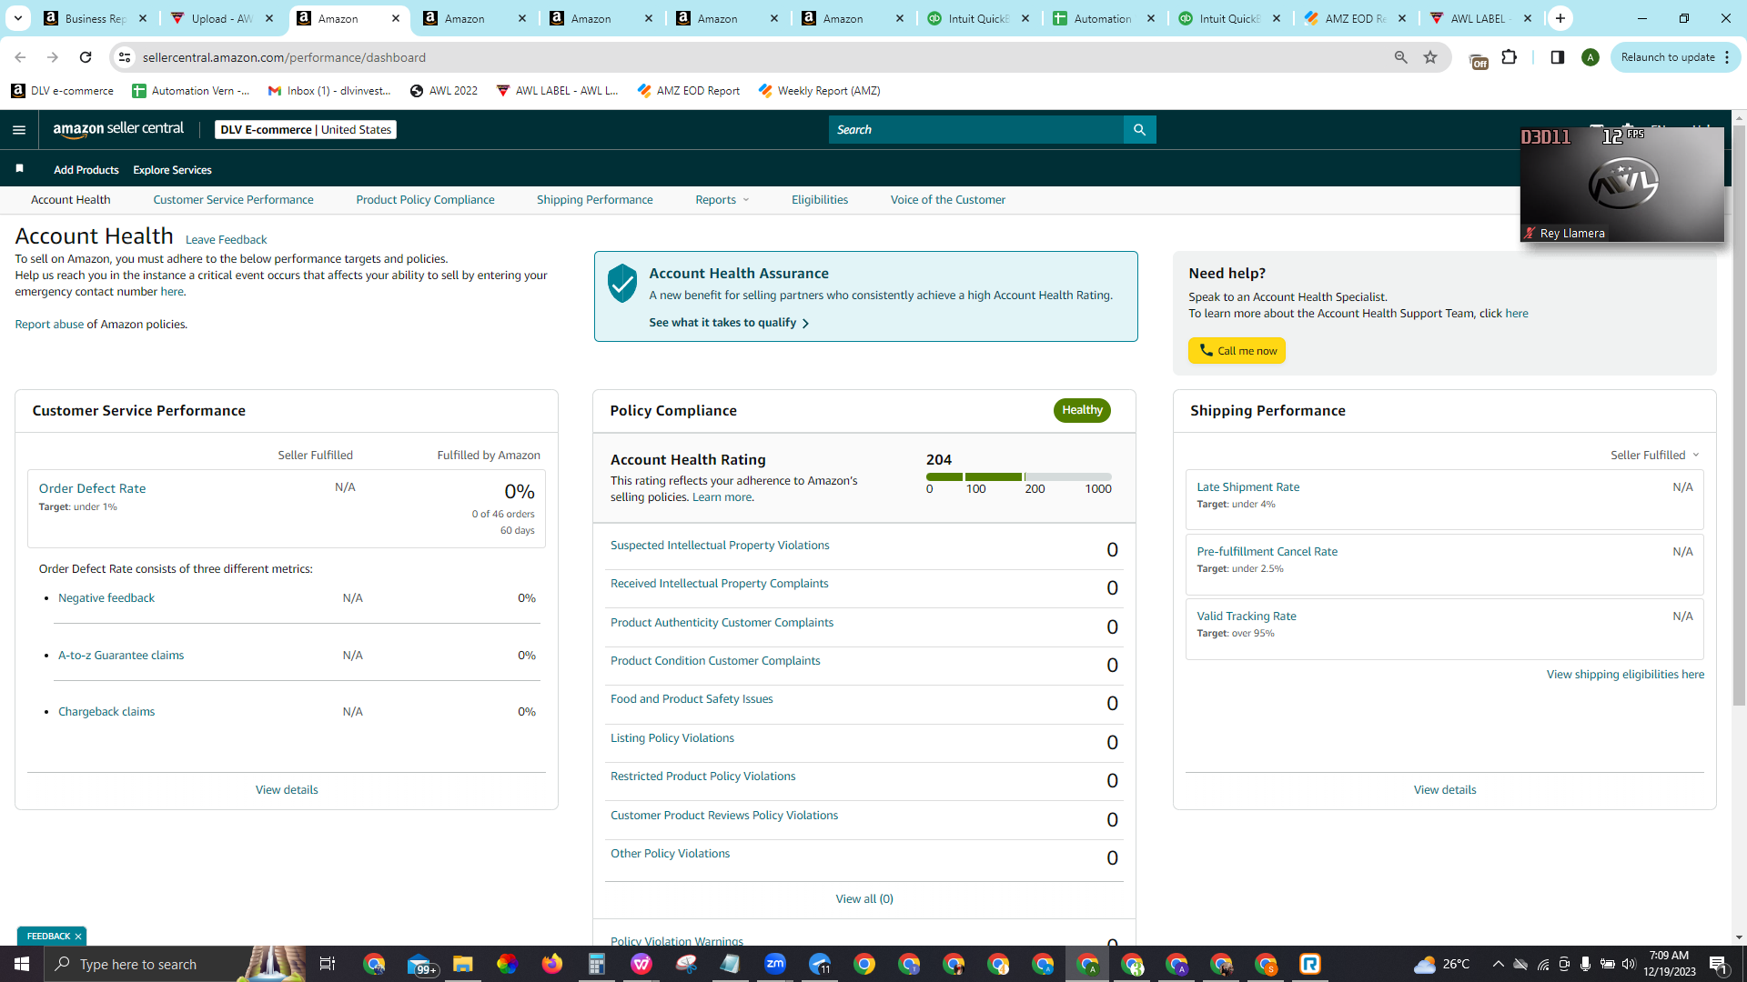Select the Shipping Performance tab
This screenshot has height=982, width=1747.
click(595, 200)
